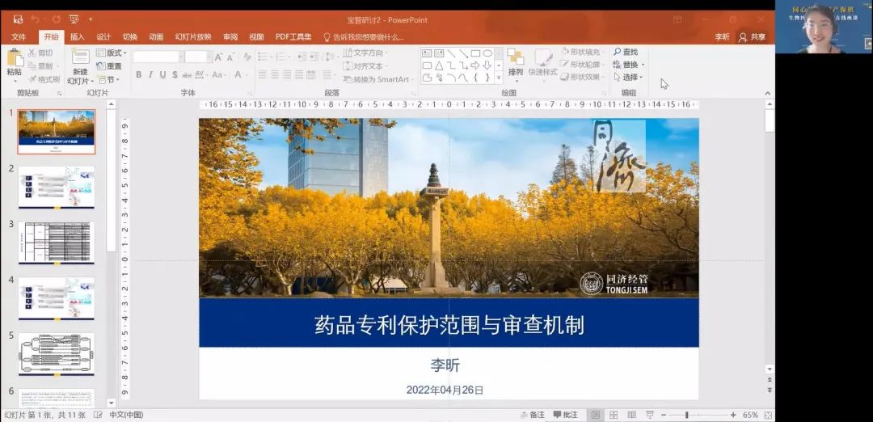Open the Section (节) dropdown
873x422 pixels.
pos(108,79)
